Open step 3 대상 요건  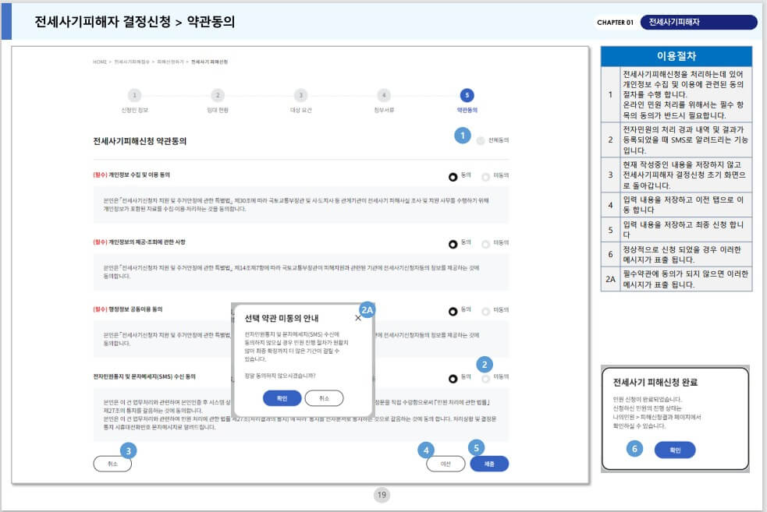click(x=300, y=95)
